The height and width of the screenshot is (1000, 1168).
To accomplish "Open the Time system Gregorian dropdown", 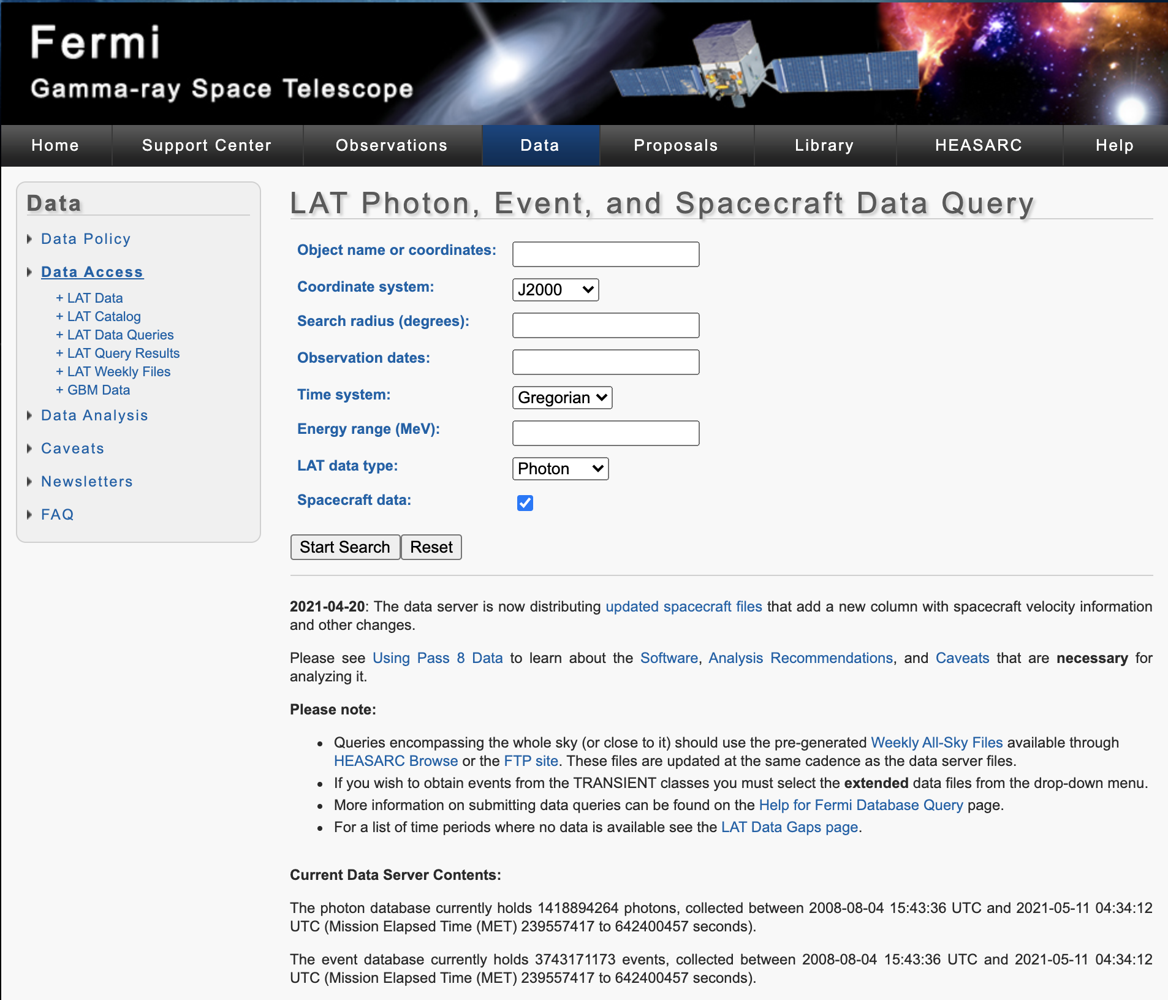I will [562, 397].
